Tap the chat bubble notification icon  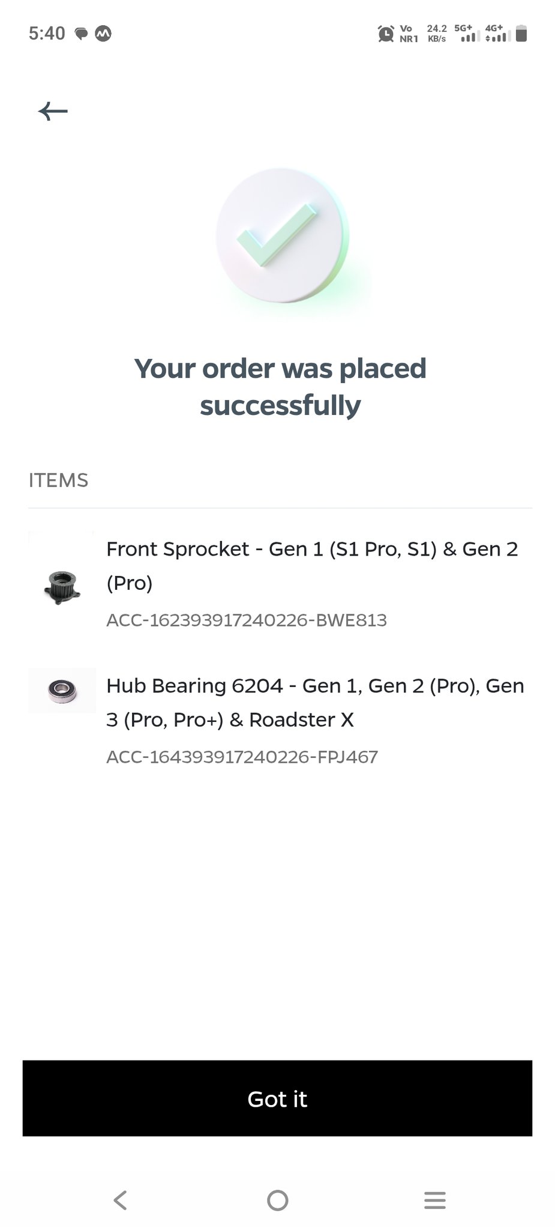[81, 34]
